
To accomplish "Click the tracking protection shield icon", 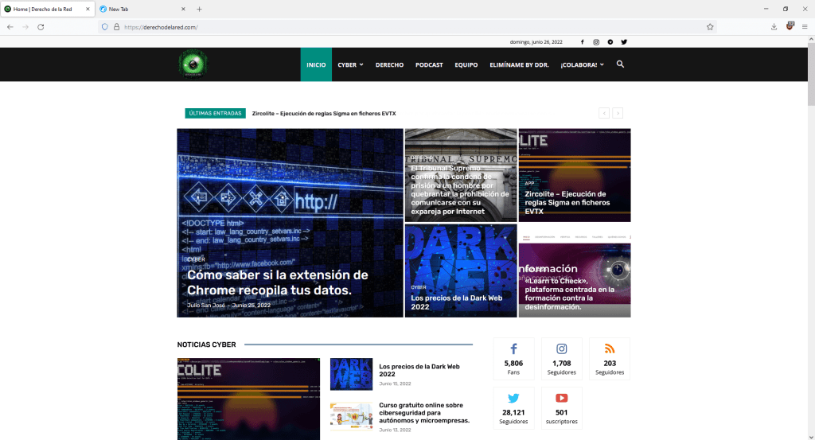I will pos(104,26).
